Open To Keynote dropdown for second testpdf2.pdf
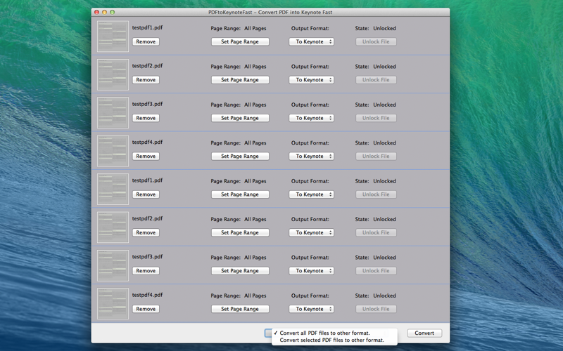The image size is (563, 351). [x=311, y=232]
